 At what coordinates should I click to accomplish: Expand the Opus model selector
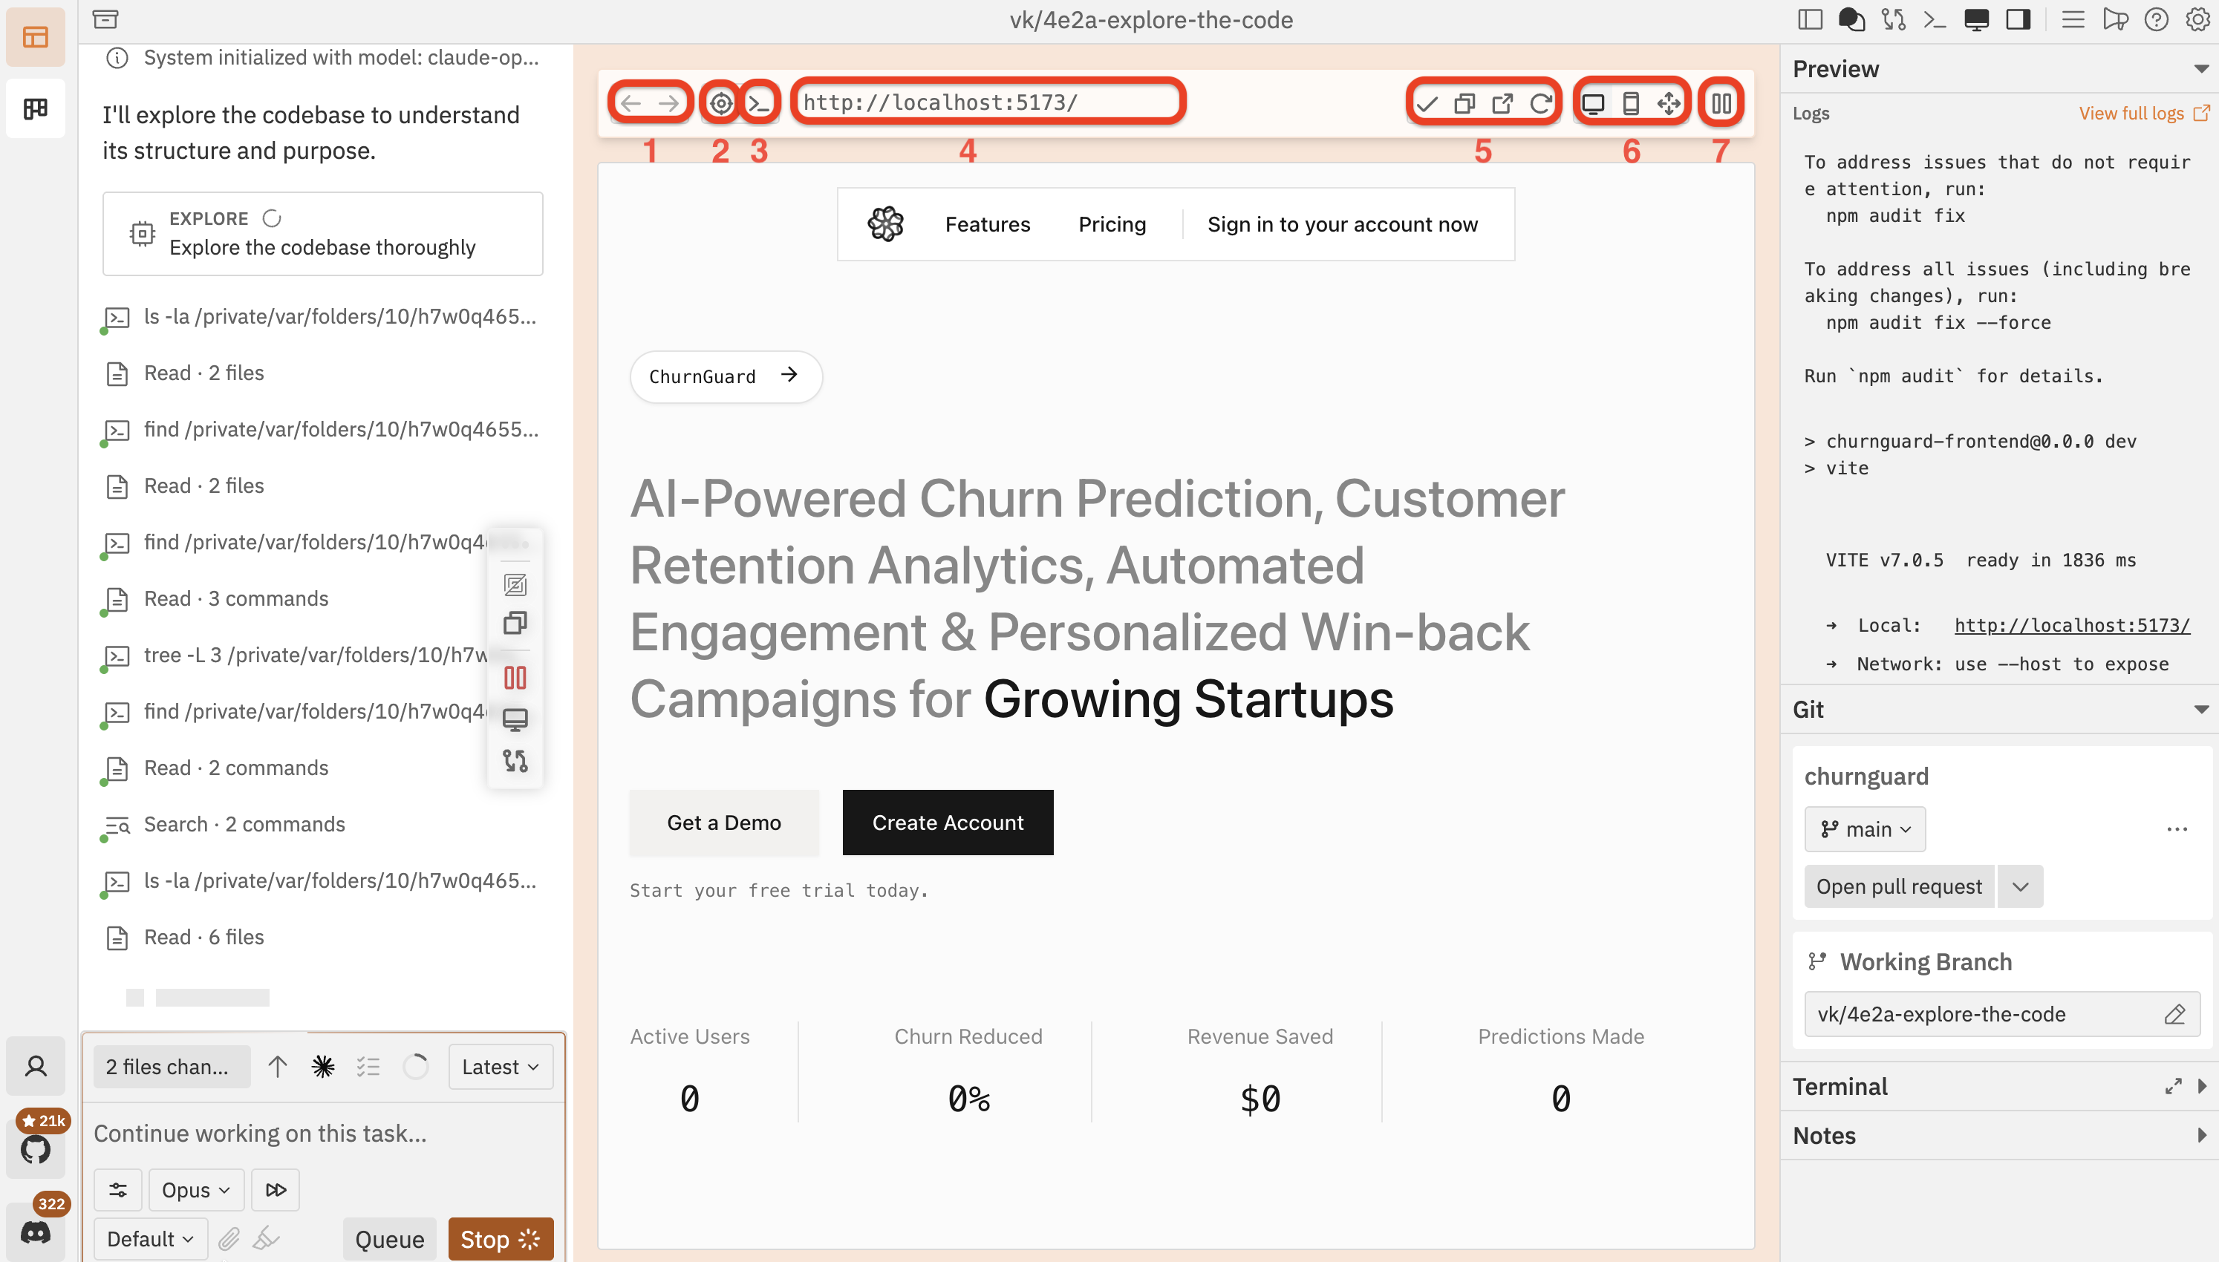(195, 1189)
